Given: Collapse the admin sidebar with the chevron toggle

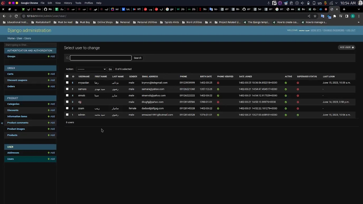Looking at the screenshot, I should coord(2,123).
